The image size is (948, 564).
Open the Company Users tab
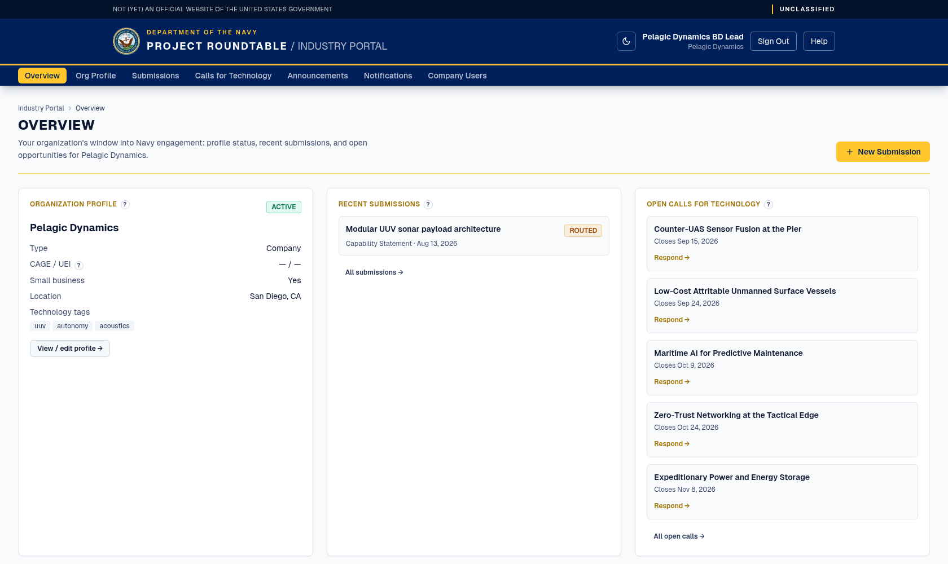(457, 76)
